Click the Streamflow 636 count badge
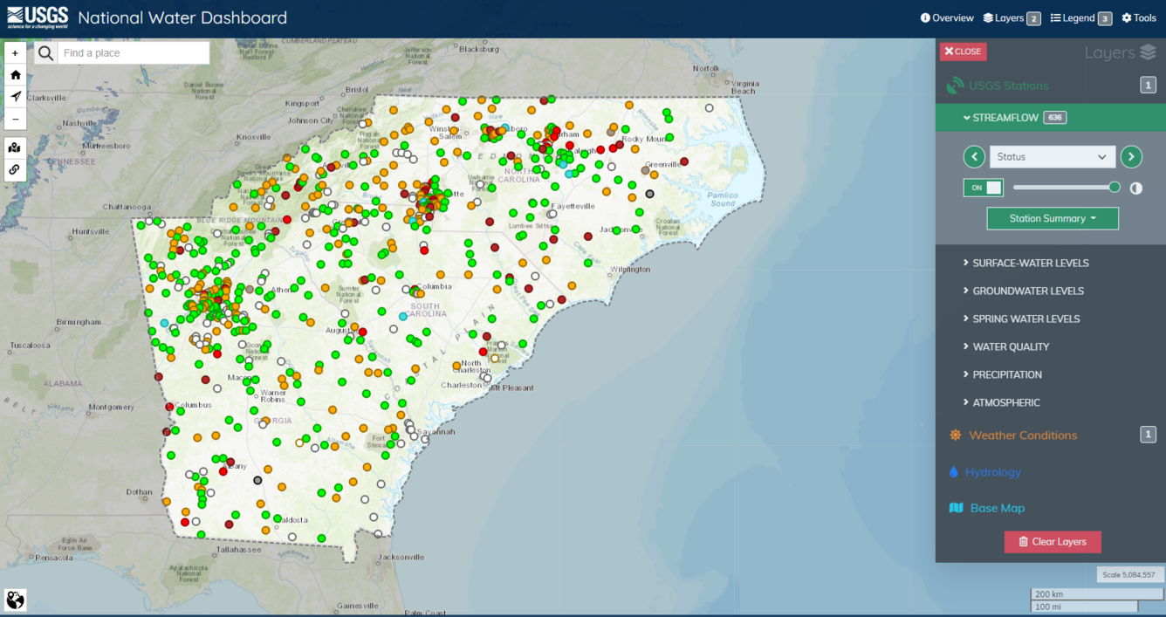 tap(1055, 118)
